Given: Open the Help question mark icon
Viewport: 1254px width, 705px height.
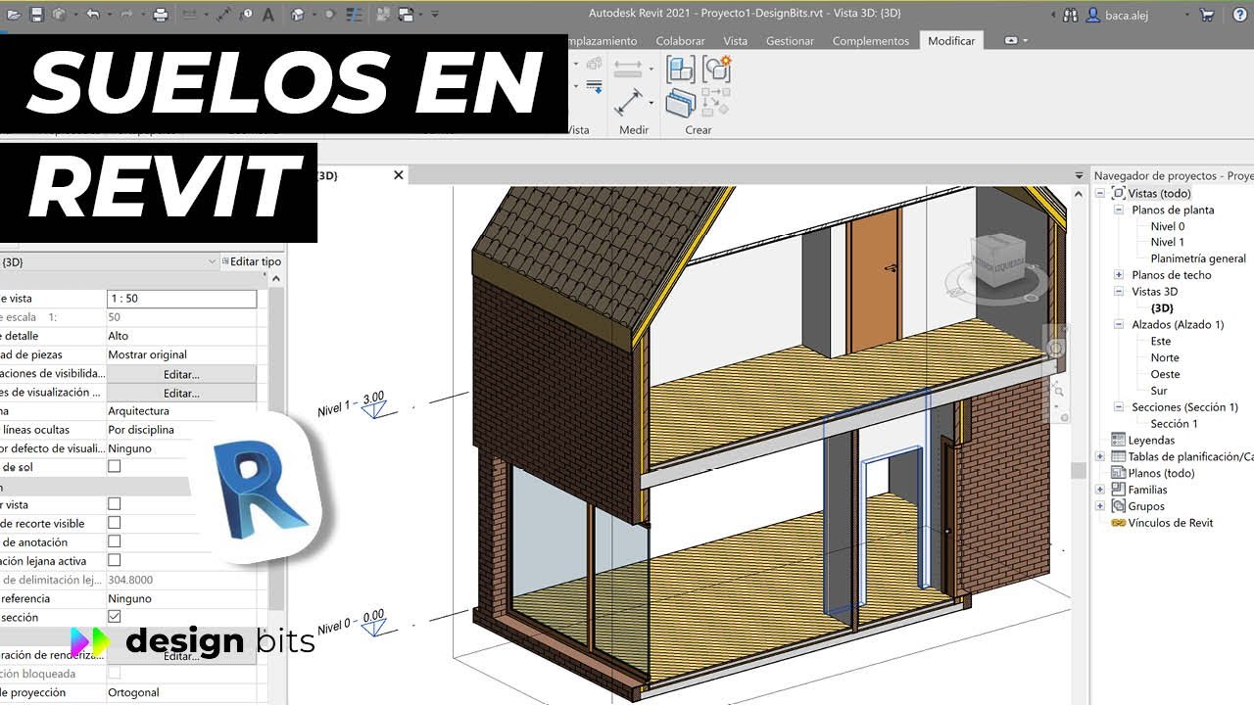Looking at the screenshot, I should coord(1238,15).
